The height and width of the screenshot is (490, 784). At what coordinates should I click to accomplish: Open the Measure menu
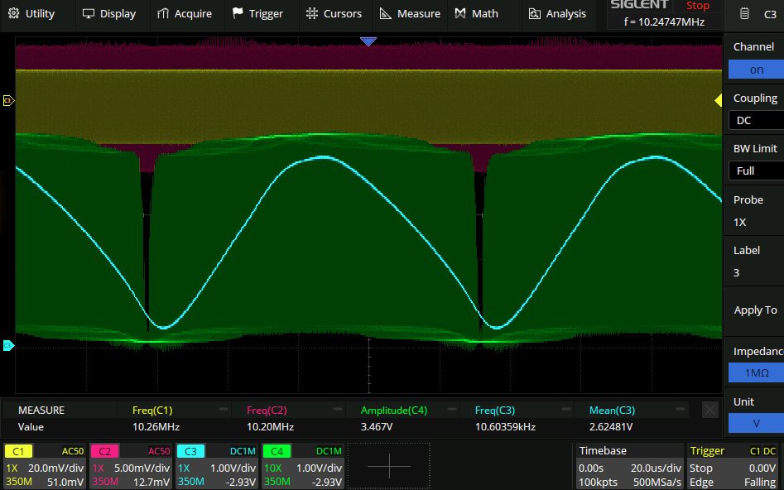410,13
